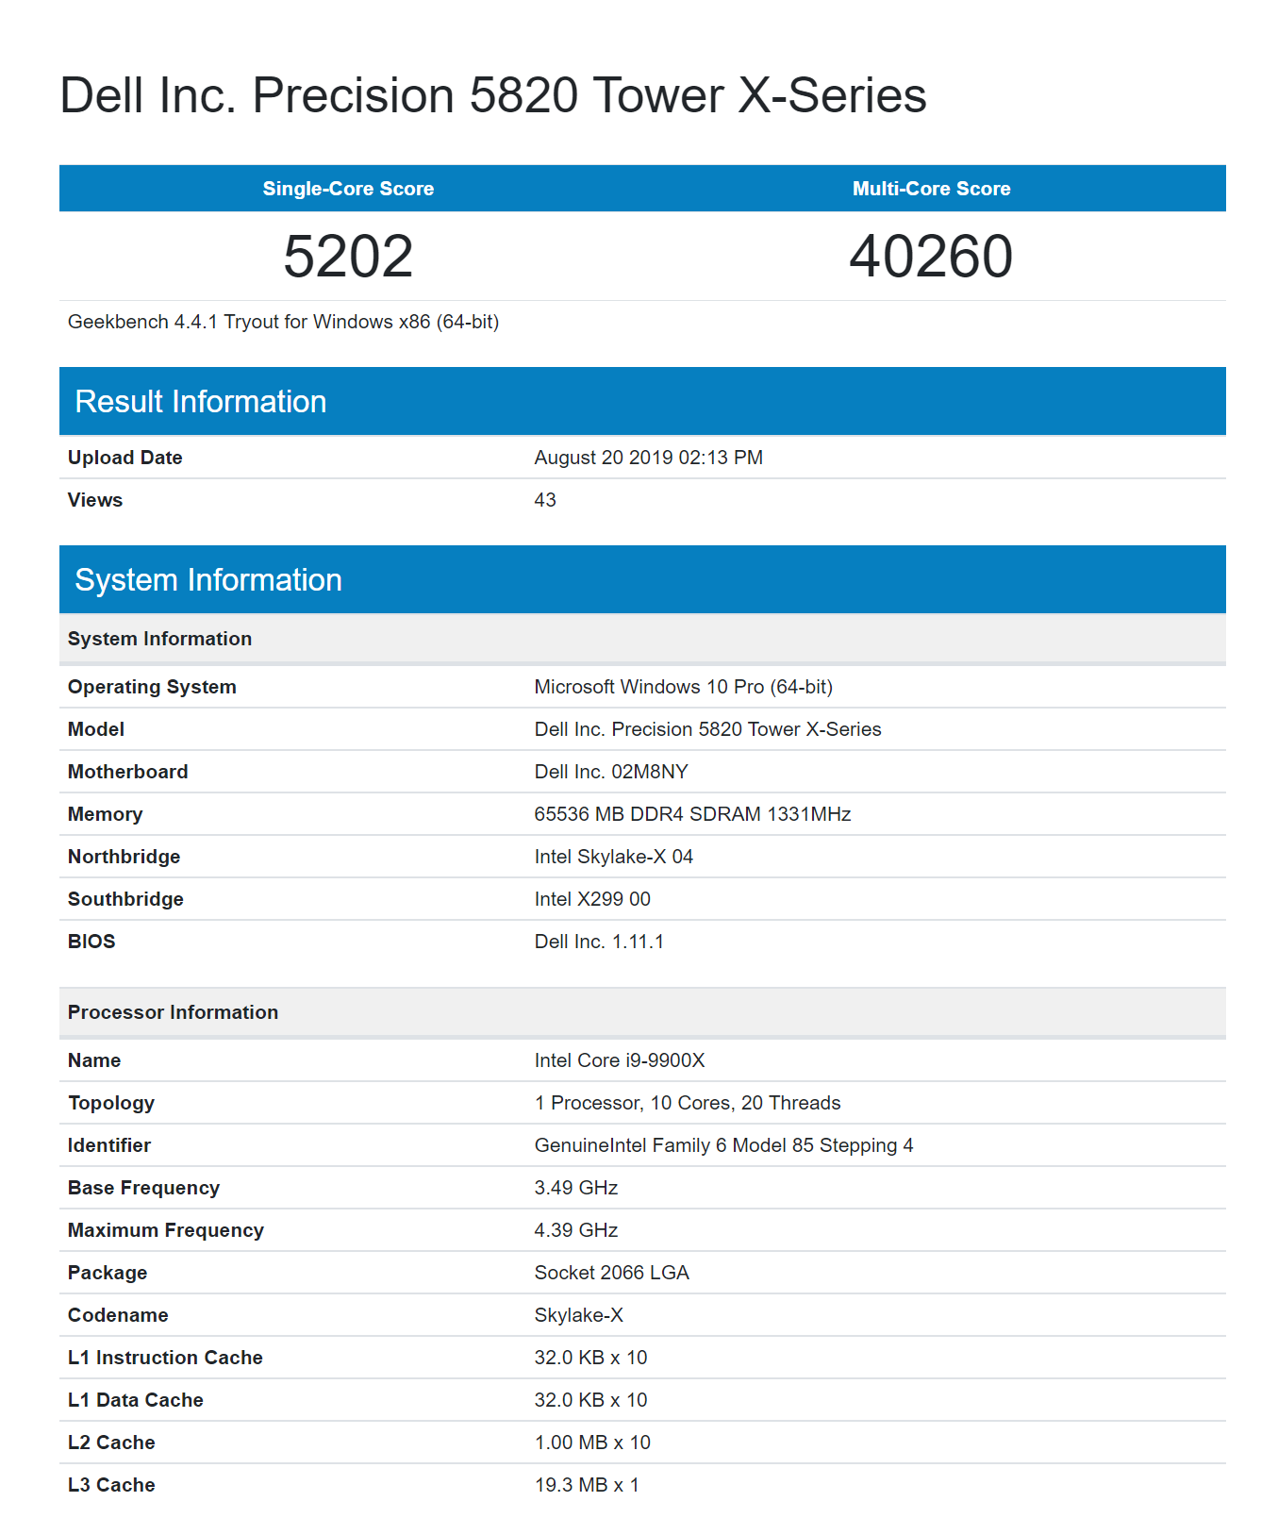Click the Motherboard label

click(127, 772)
